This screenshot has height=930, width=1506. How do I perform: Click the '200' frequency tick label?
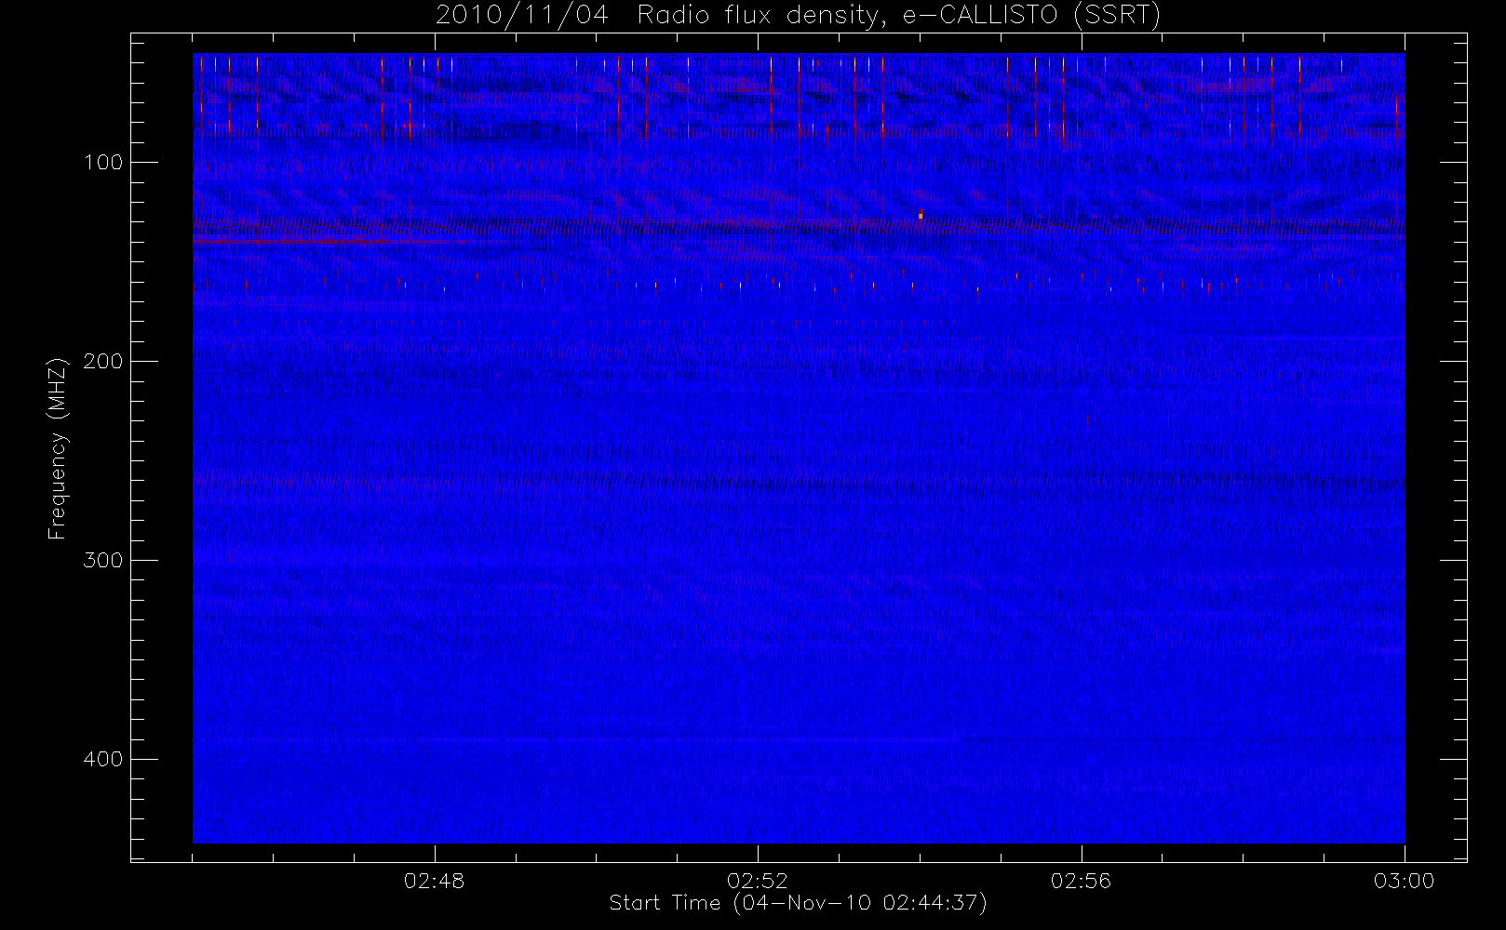click(102, 362)
